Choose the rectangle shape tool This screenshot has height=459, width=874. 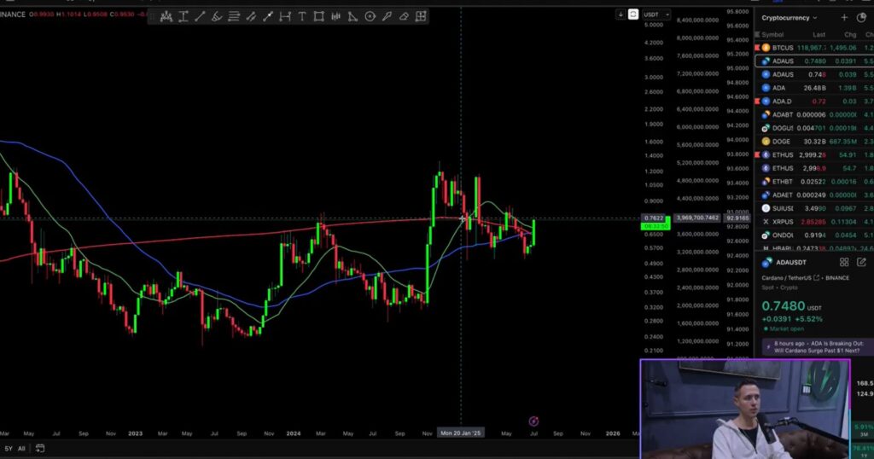pyautogui.click(x=318, y=16)
